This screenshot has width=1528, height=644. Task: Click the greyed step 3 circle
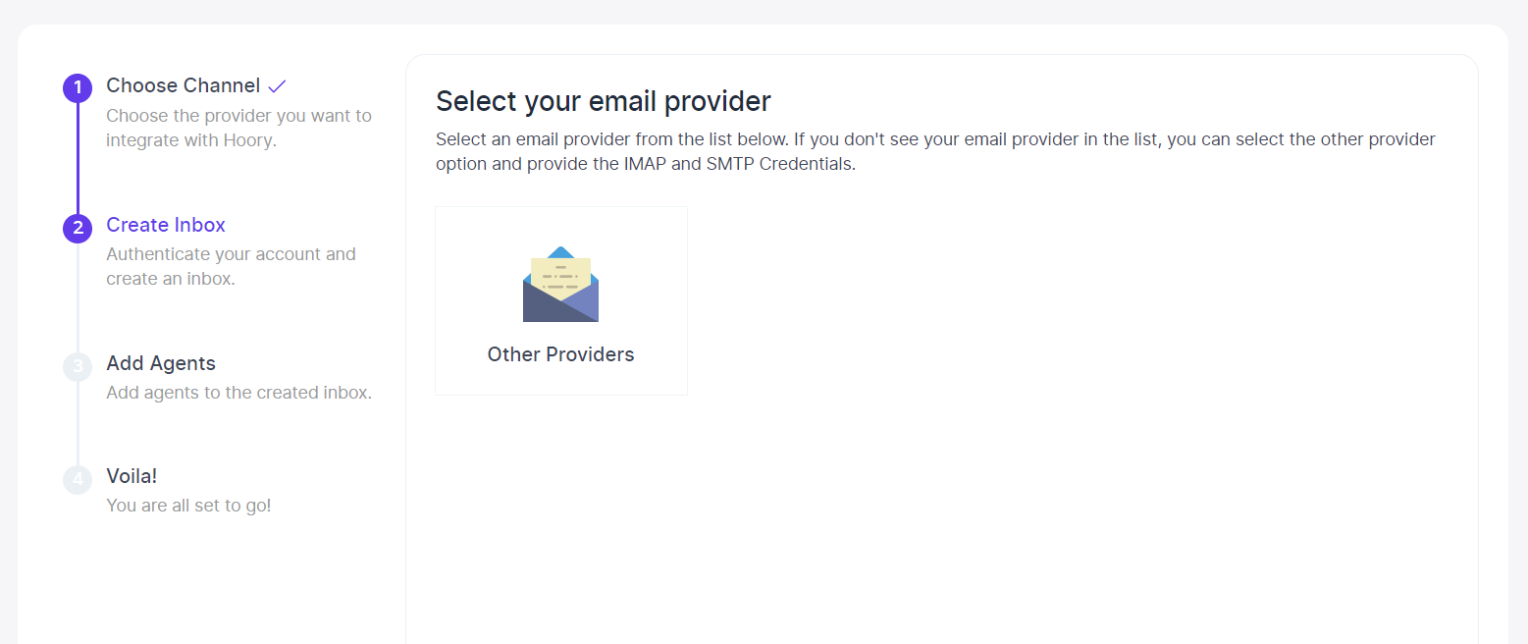[x=78, y=367]
